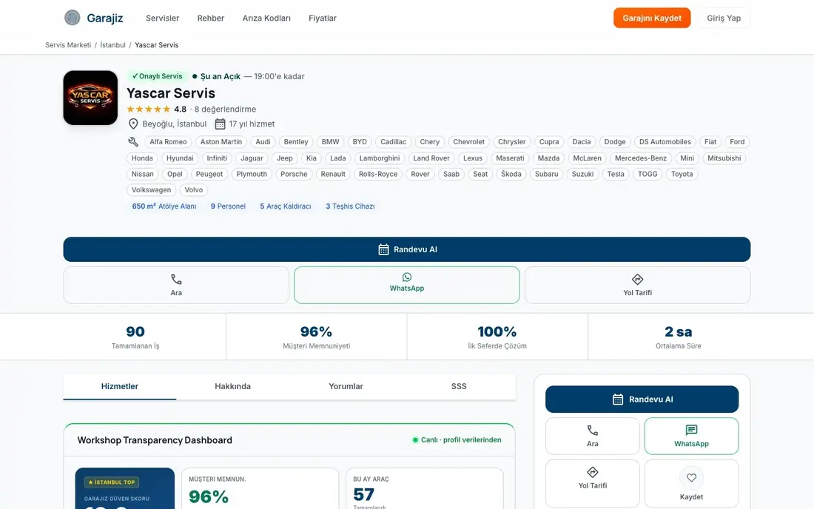Click phone icon in sidebar Ara card

592,430
